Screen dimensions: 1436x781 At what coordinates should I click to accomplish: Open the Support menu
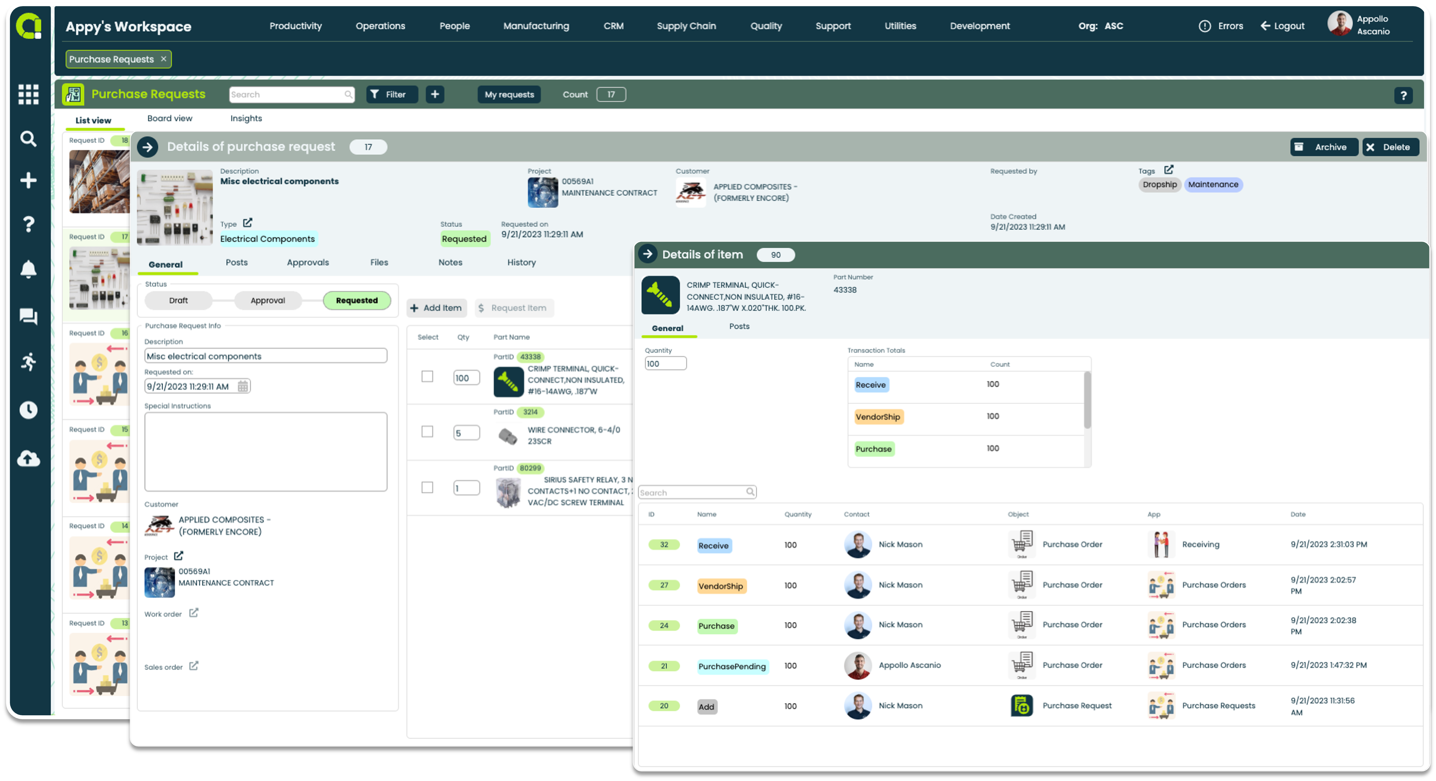point(833,25)
